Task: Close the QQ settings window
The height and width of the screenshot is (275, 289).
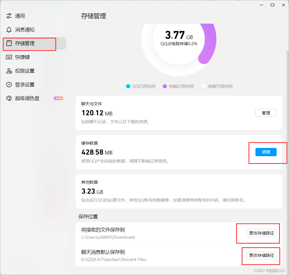Action: [x=283, y=5]
